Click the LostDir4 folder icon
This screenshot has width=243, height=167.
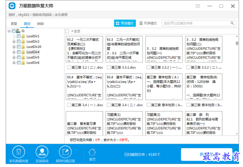click(23, 52)
